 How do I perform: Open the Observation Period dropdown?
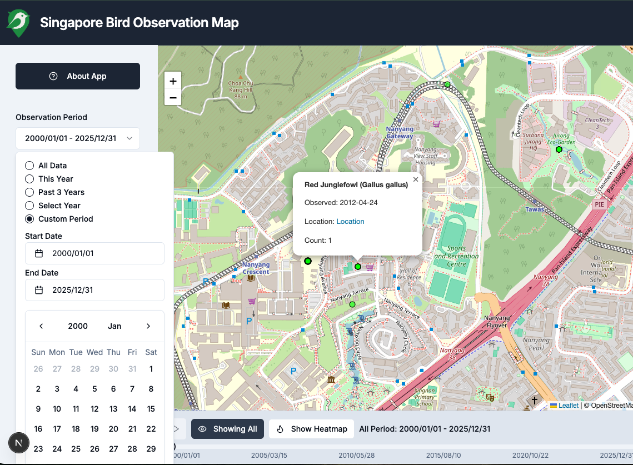click(x=77, y=138)
